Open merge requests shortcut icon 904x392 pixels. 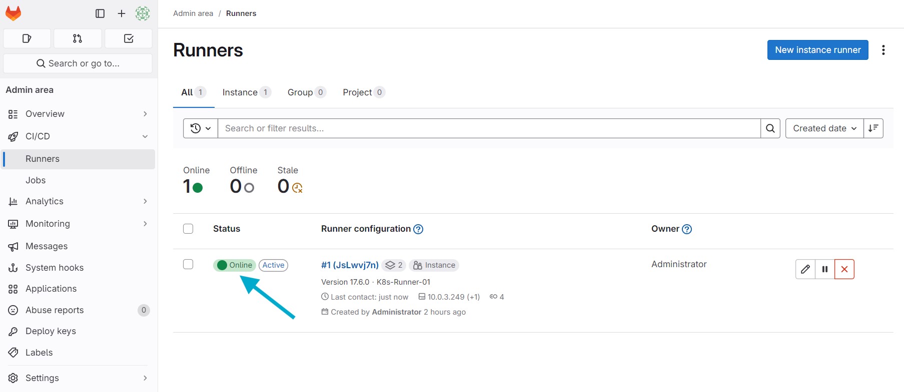click(x=78, y=38)
